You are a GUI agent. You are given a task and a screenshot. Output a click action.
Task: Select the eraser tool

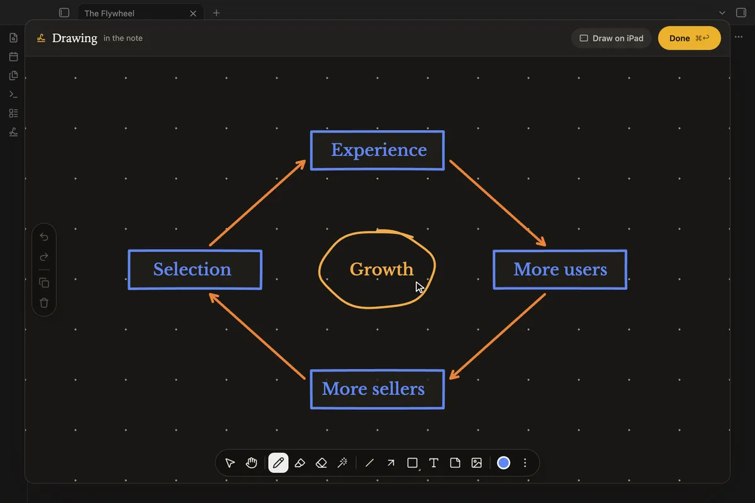tap(322, 463)
